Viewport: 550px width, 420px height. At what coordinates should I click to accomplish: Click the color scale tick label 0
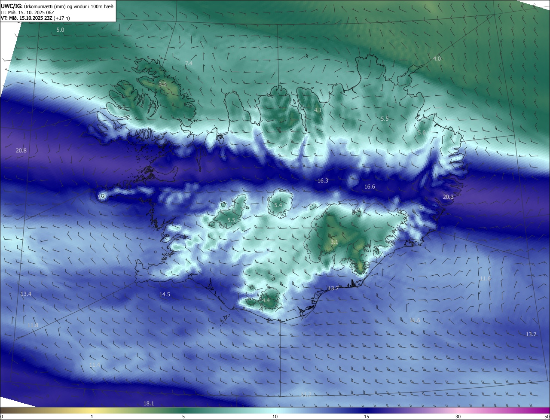[1, 417]
